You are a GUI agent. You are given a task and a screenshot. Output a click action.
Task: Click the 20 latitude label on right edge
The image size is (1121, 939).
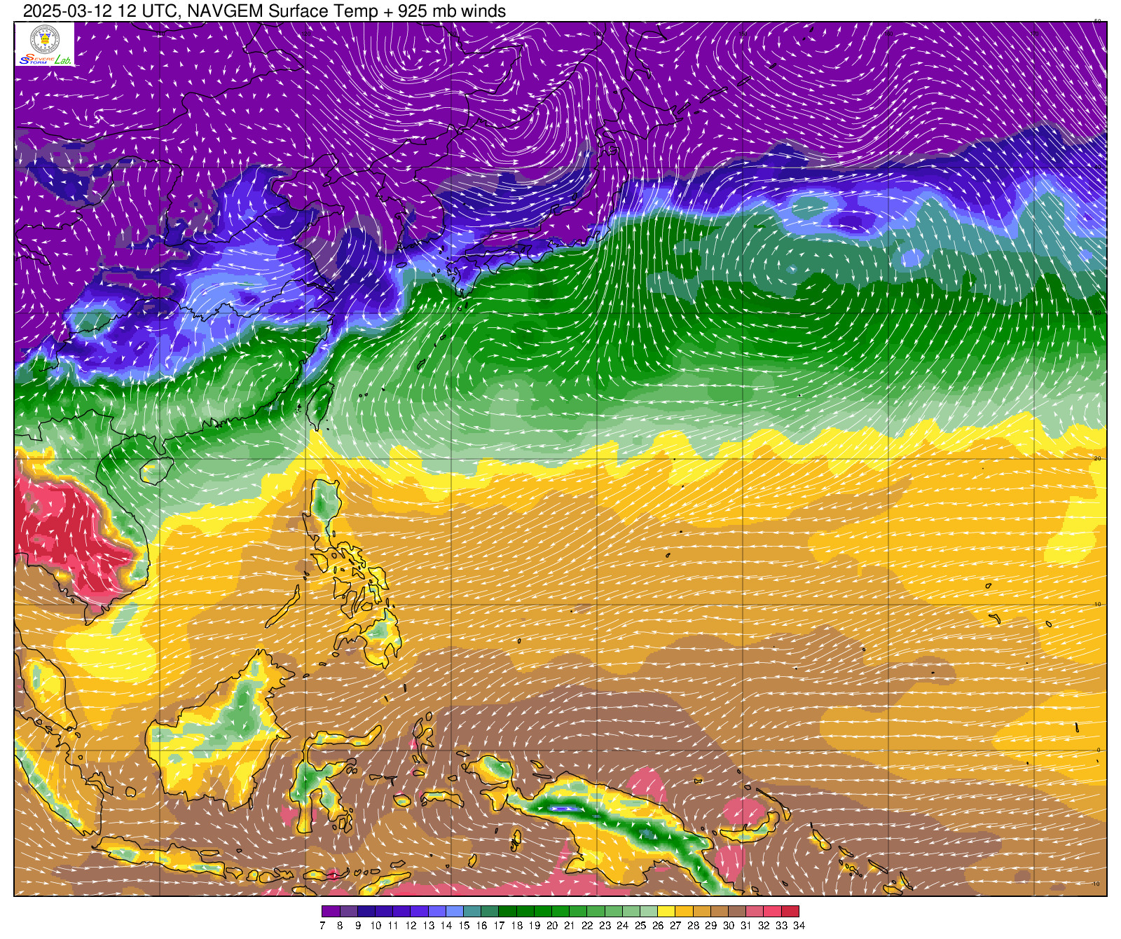coord(1098,458)
